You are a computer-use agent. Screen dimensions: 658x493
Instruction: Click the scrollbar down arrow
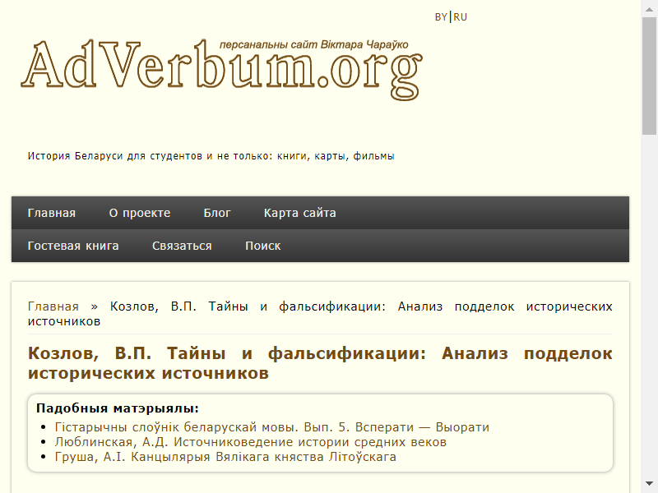pos(650,486)
